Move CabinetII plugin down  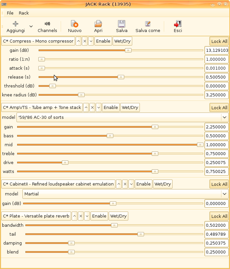[x=132, y=184]
